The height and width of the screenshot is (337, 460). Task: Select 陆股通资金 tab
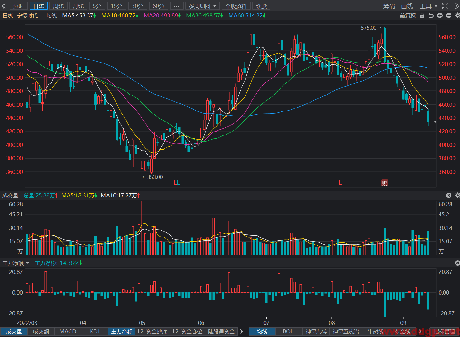(221, 331)
